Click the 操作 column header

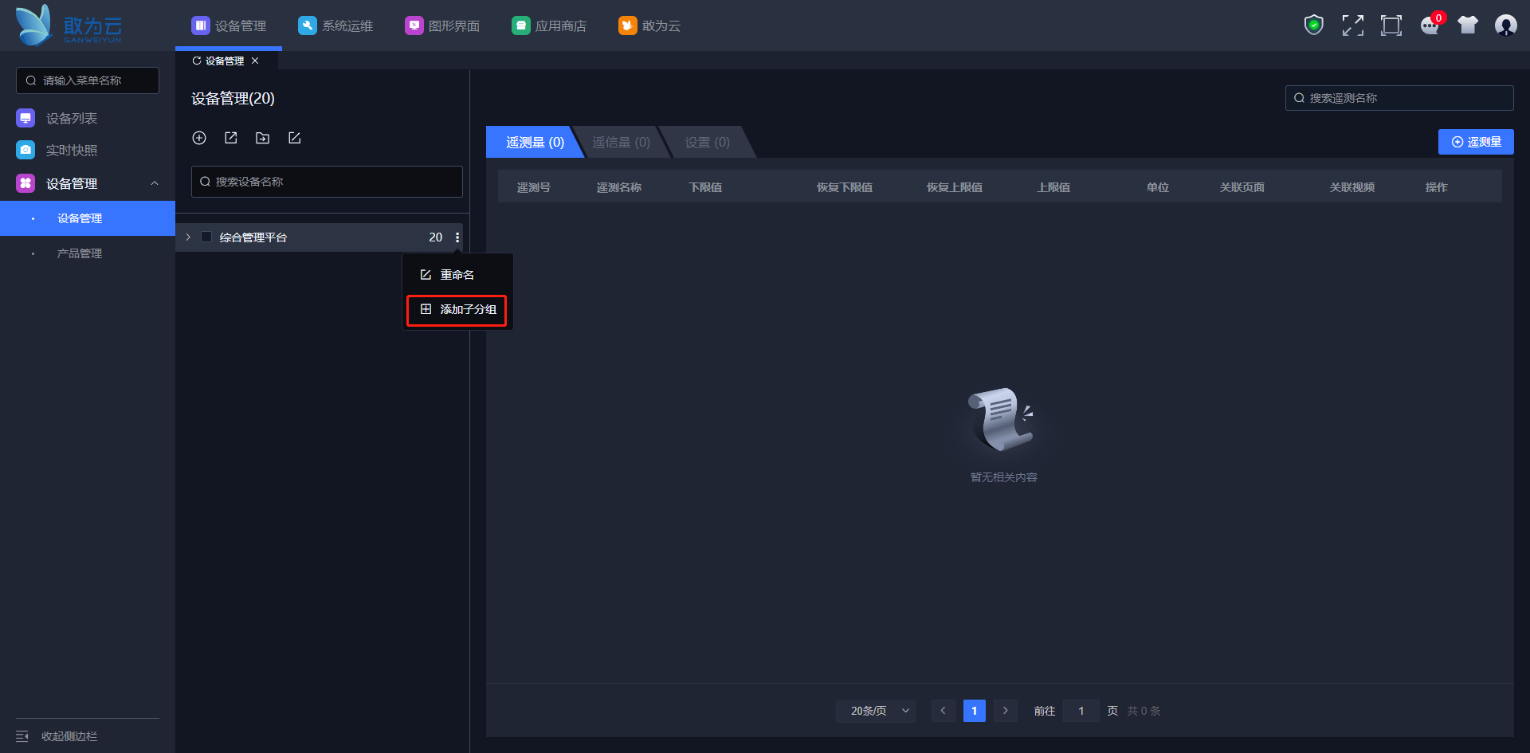click(1436, 187)
